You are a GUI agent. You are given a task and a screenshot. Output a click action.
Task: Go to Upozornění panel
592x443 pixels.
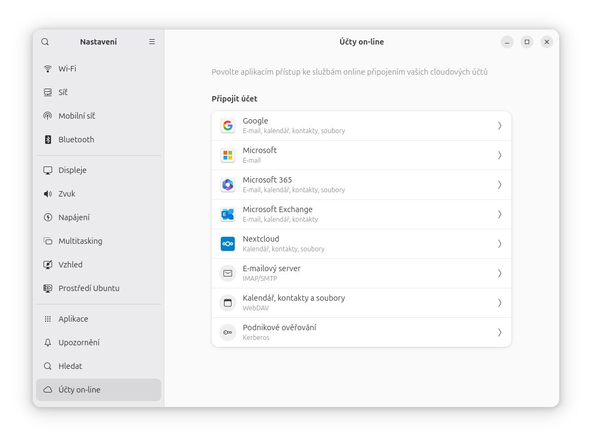point(98,343)
